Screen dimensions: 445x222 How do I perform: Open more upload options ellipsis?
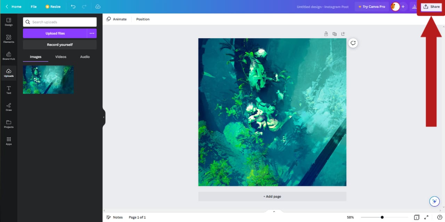pyautogui.click(x=92, y=33)
